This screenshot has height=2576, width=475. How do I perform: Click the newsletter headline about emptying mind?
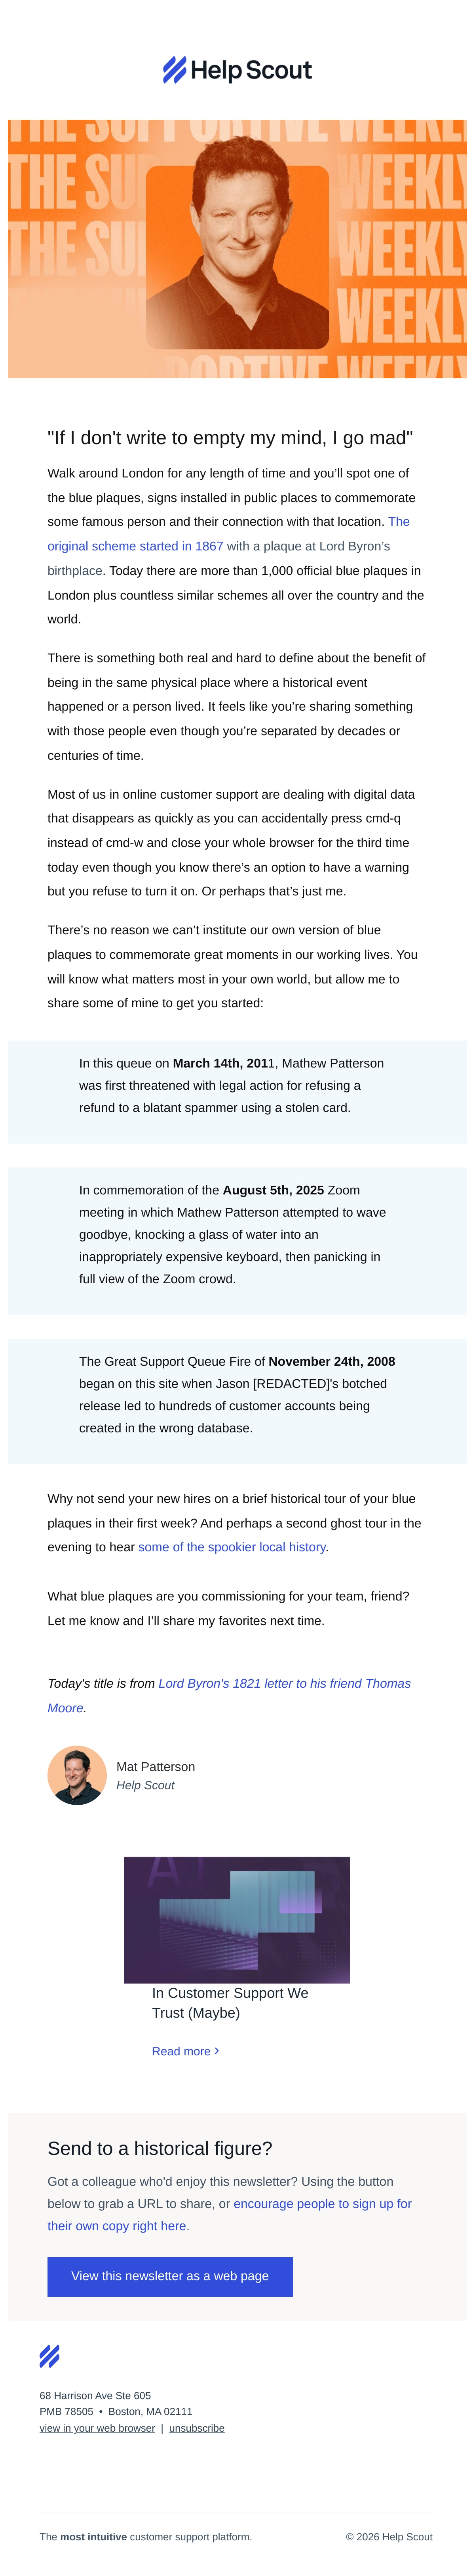pos(230,438)
